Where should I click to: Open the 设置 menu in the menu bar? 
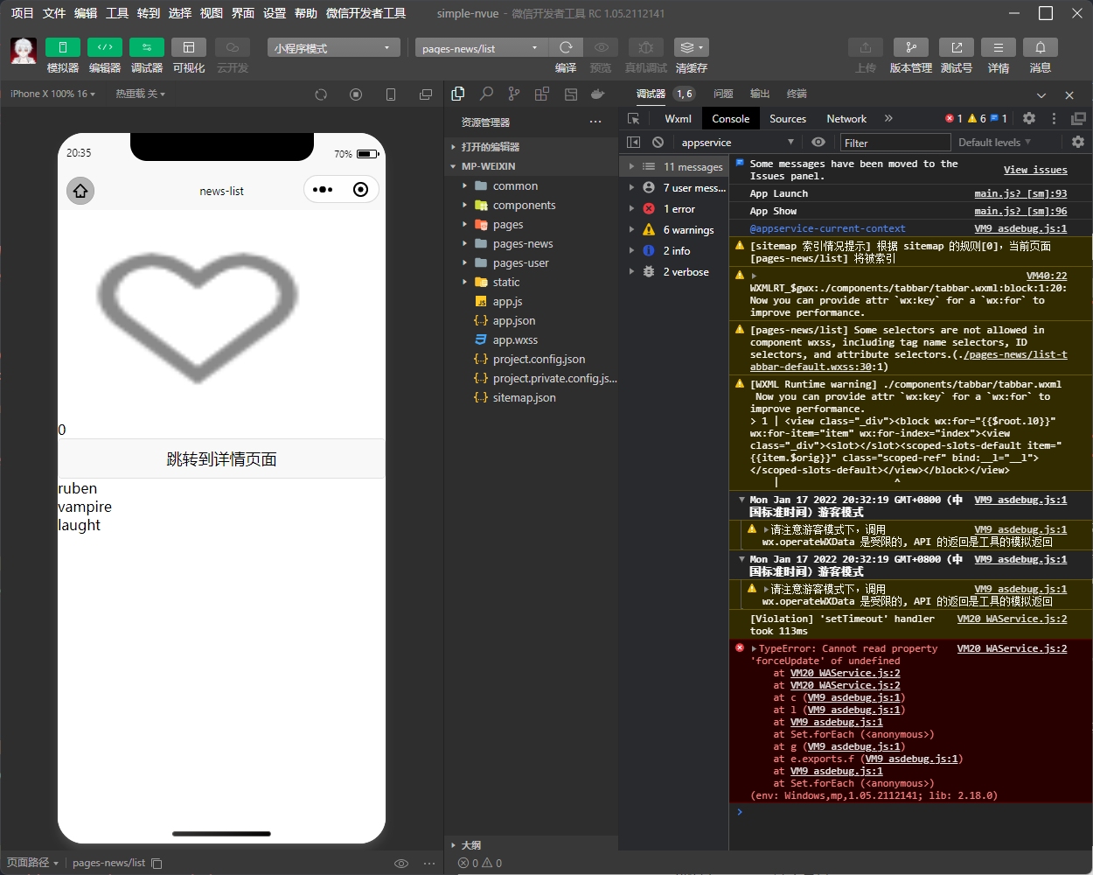pyautogui.click(x=275, y=13)
